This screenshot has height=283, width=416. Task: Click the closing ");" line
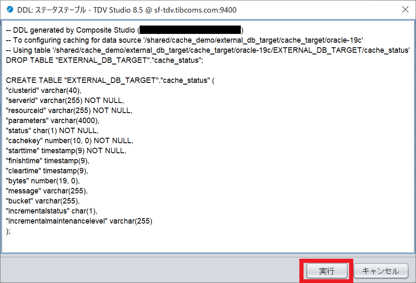pos(8,231)
